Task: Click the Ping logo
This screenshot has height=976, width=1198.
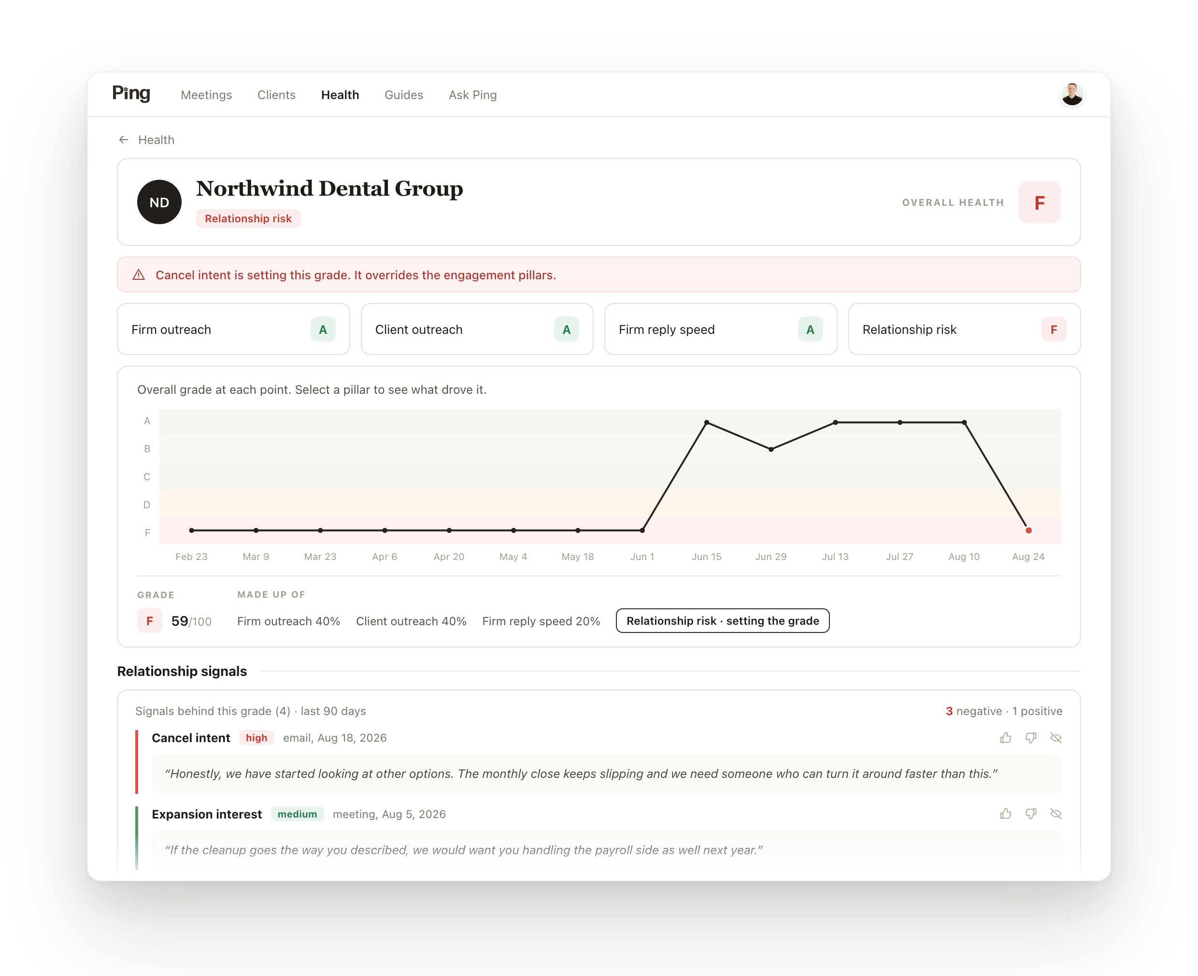Action: [x=131, y=93]
